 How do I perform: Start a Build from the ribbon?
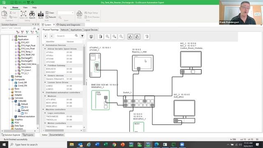(41, 15)
